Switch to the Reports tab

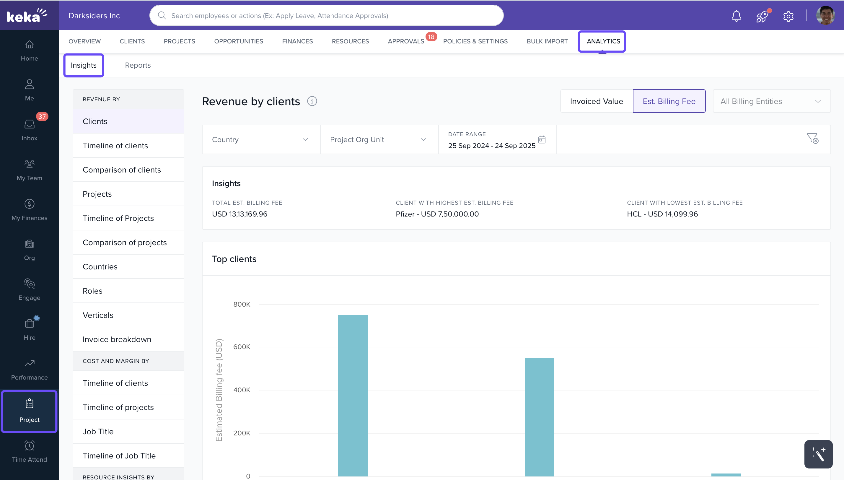(x=138, y=65)
